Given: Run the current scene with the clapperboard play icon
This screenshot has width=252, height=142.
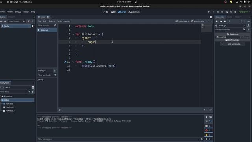Looking at the screenshot, I should pyautogui.click(x=227, y=12).
